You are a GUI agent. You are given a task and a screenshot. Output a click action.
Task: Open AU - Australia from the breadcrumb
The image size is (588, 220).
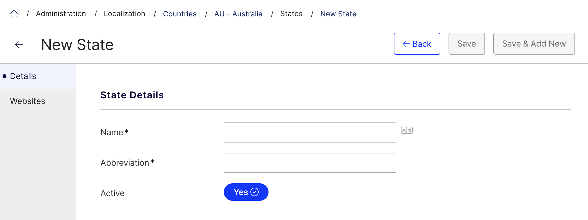[238, 14]
